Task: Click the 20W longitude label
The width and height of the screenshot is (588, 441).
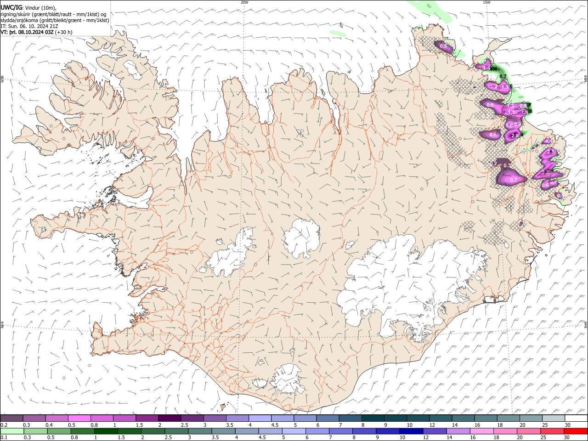Action: (244, 2)
